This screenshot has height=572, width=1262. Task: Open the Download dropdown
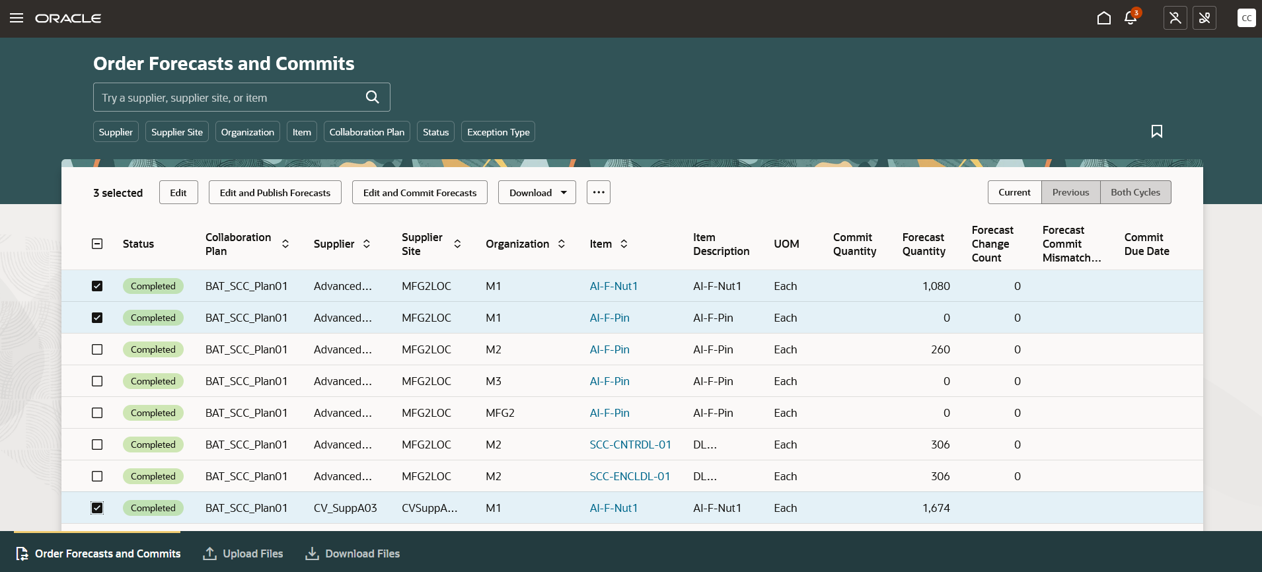[537, 192]
